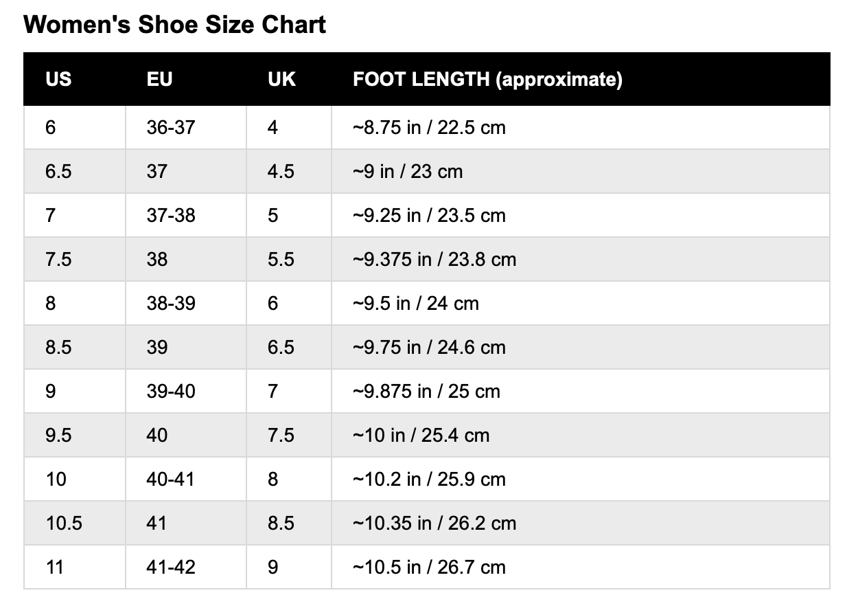Image resolution: width=847 pixels, height=606 pixels.
Task: Click EU size 41-42 cell
Action: click(x=186, y=567)
